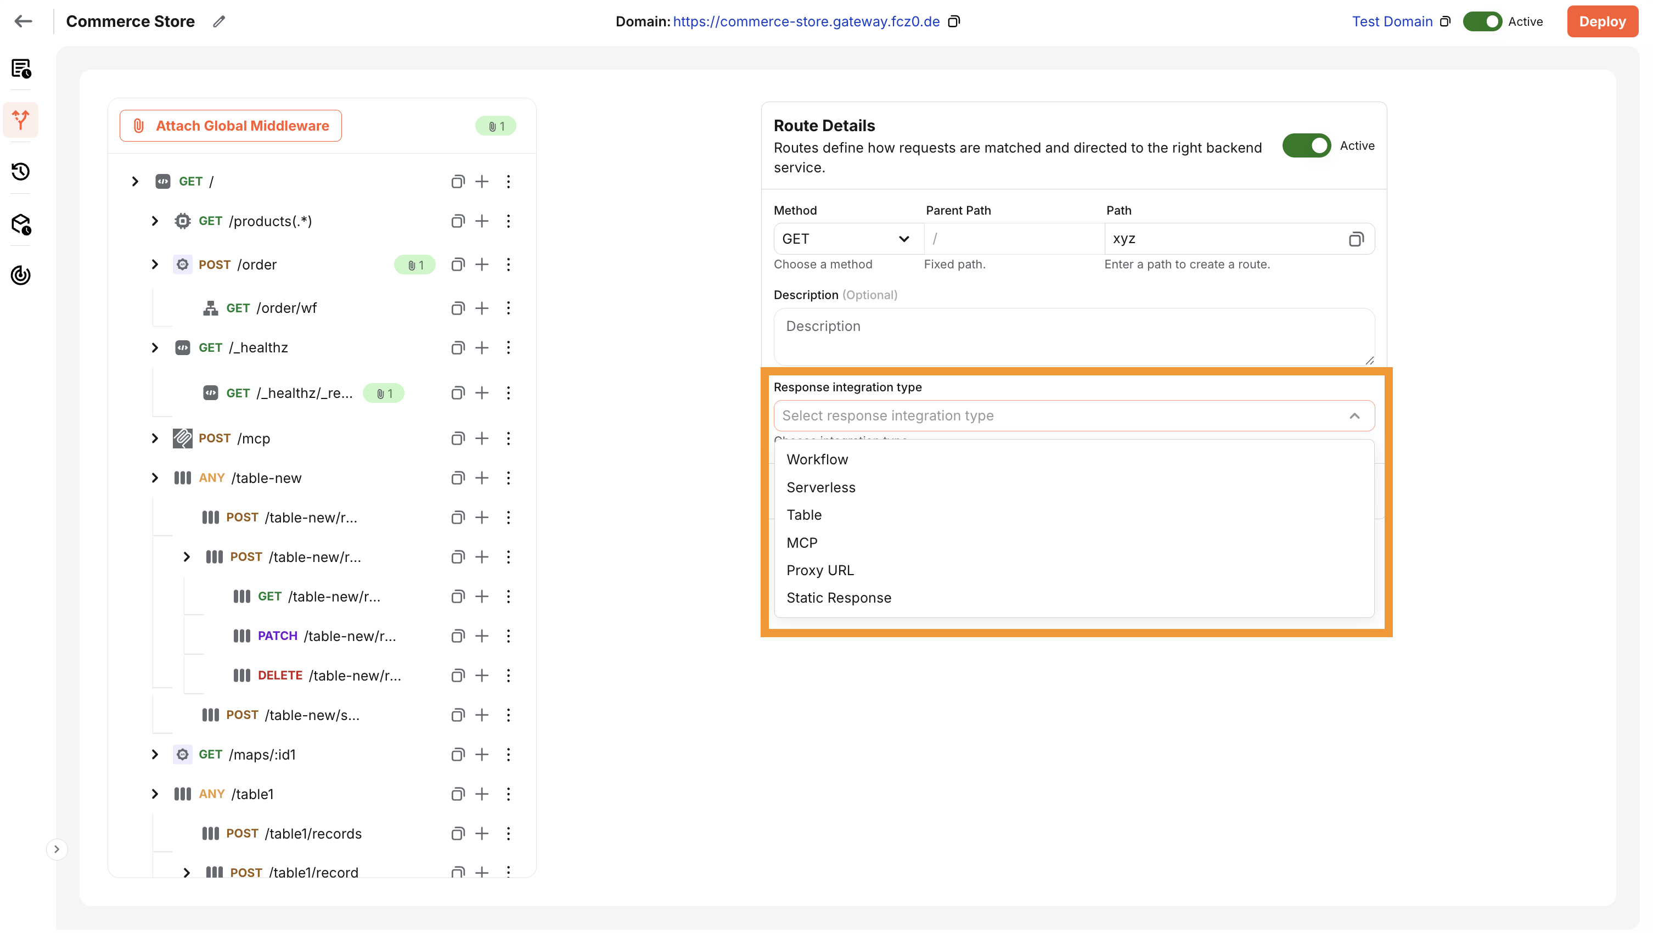The height and width of the screenshot is (933, 1653).
Task: Choose Static Response integration type
Action: point(1073,598)
